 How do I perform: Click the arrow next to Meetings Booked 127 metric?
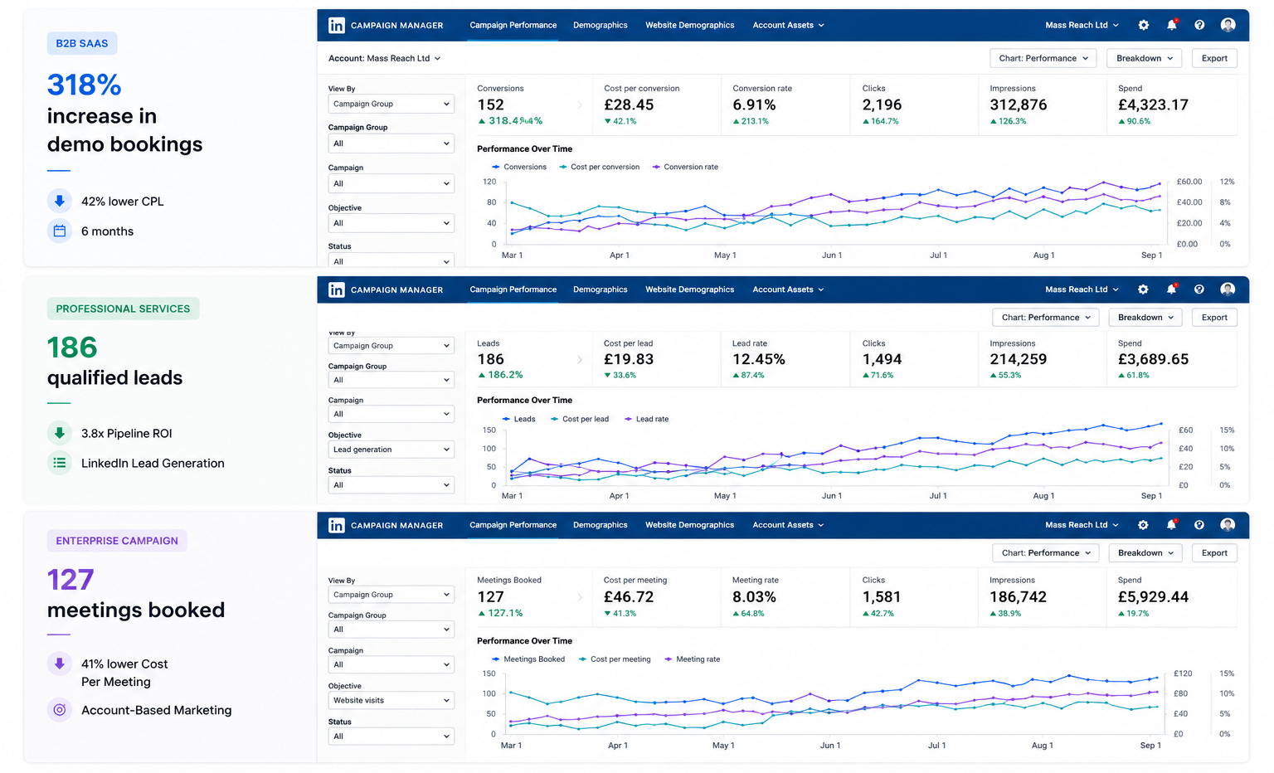point(579,597)
